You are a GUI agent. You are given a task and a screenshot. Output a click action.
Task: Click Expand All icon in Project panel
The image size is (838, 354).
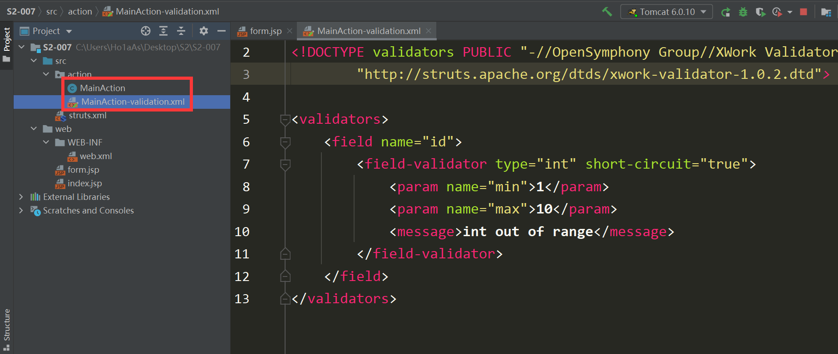(x=163, y=31)
